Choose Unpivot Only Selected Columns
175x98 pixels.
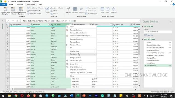coord(81,73)
